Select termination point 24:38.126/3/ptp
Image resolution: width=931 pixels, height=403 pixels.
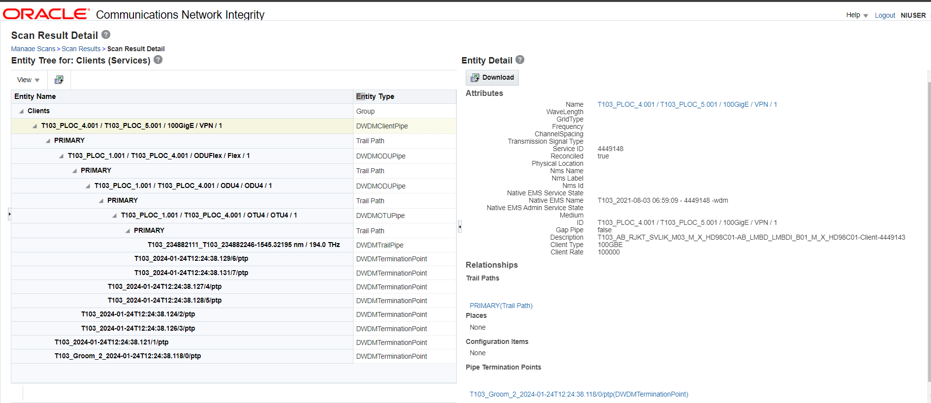point(233,328)
